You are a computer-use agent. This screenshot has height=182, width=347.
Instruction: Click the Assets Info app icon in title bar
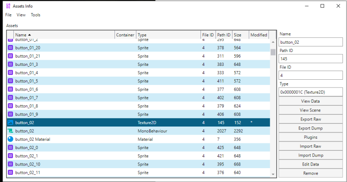click(x=8, y=6)
